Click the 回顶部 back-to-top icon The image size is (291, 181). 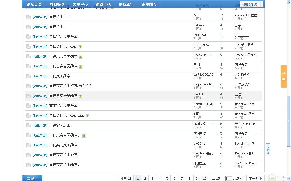(268, 149)
